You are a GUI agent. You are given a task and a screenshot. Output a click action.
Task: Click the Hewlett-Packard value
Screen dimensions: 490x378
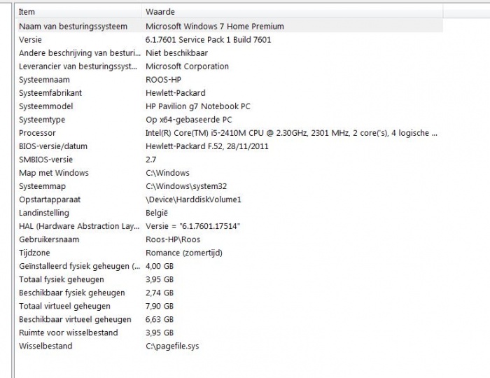coord(175,93)
